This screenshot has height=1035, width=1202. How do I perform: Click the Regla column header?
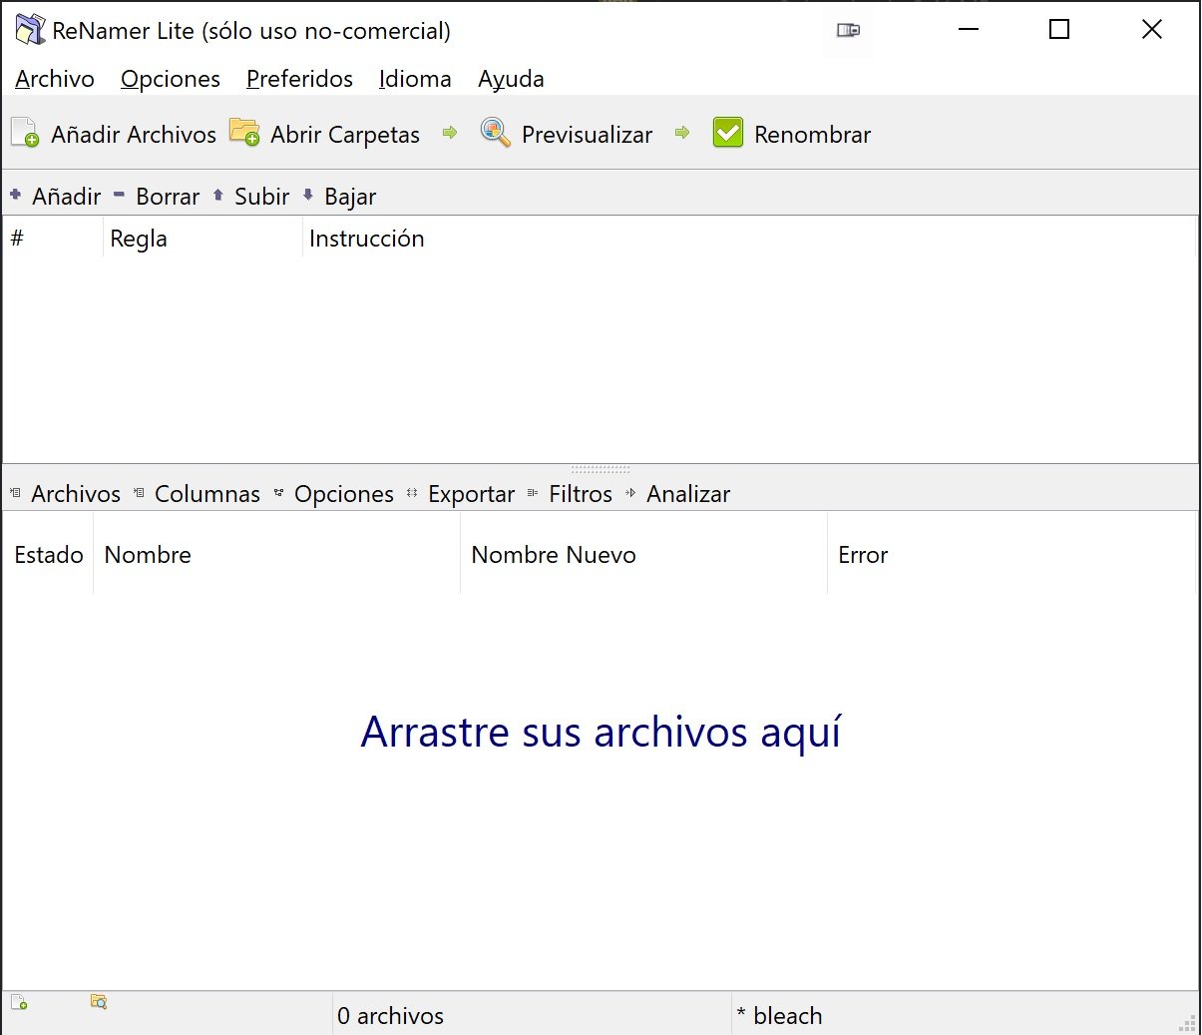click(x=202, y=239)
